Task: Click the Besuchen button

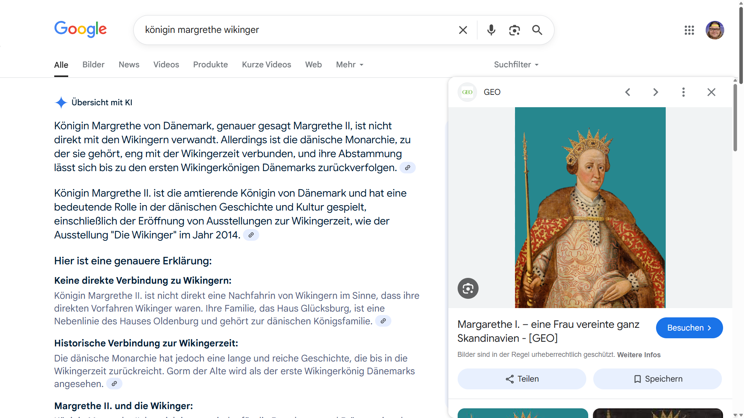Action: coord(689,328)
